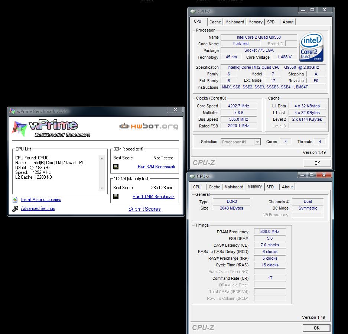Click the Command Rate value 1T

coord(270,278)
